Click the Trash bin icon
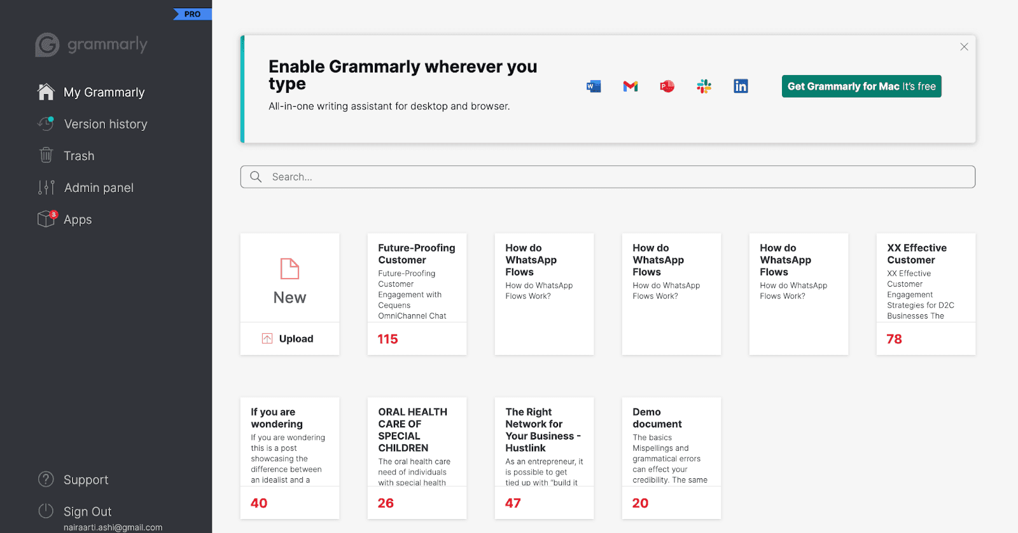 click(x=46, y=155)
